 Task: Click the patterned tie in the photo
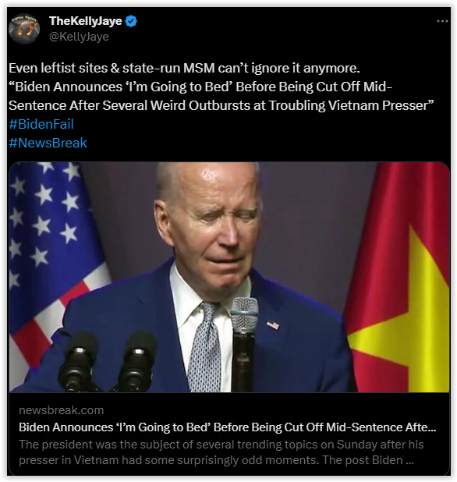(x=204, y=347)
